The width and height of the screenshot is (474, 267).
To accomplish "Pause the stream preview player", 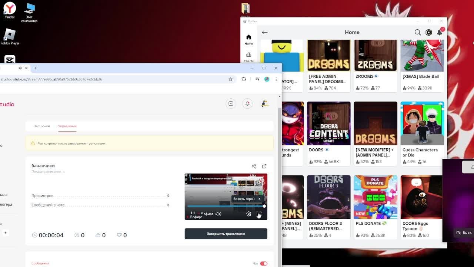I will [193, 213].
